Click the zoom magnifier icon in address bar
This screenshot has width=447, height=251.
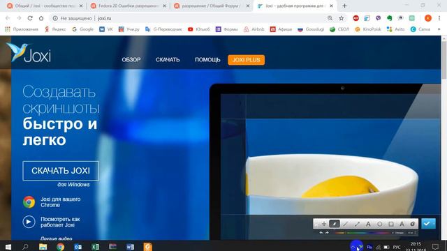tap(330, 18)
